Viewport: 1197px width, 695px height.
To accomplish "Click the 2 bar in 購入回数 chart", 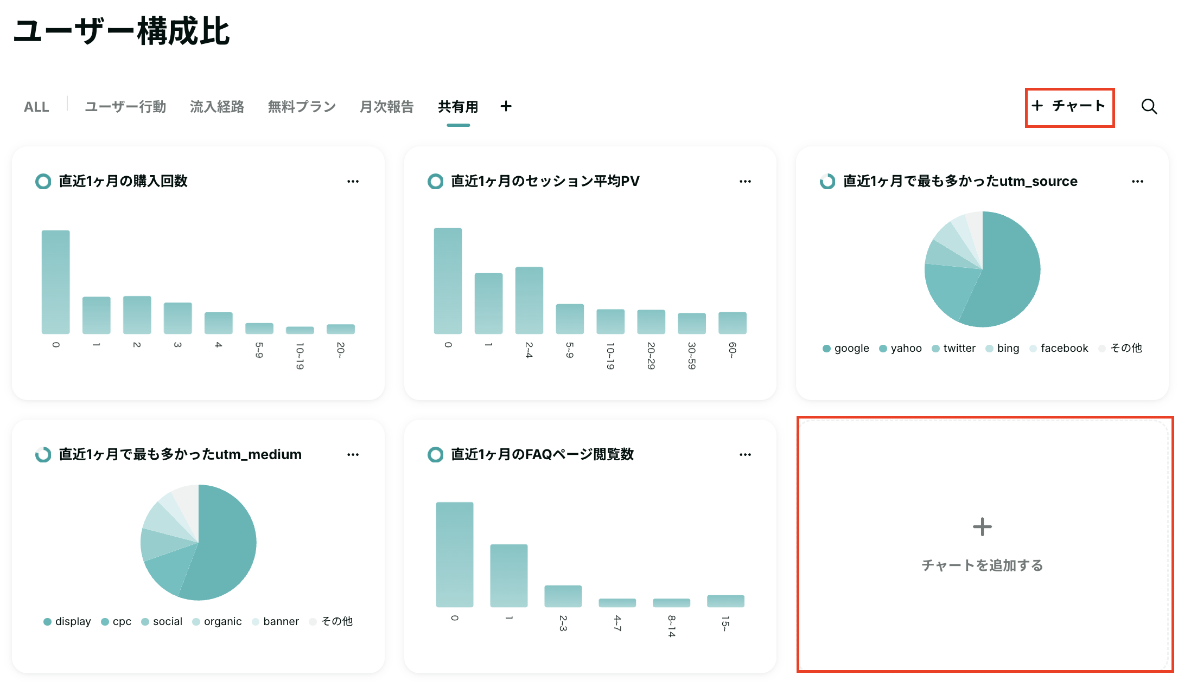I will [x=137, y=315].
